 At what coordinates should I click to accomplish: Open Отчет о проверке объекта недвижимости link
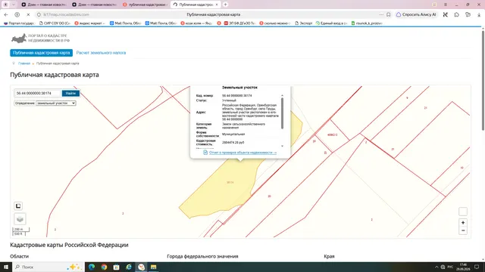coord(242,153)
